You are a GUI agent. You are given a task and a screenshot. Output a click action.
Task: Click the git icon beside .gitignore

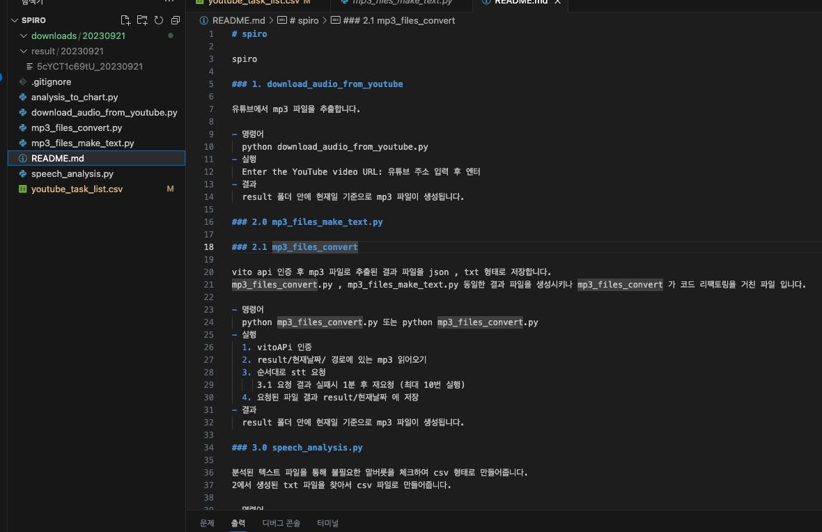[22, 81]
